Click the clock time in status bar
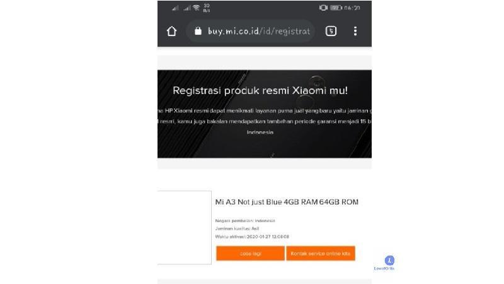 pos(352,8)
